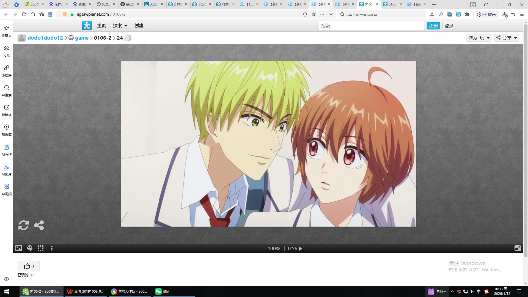Click the arrange pieces grid icon
This screenshot has height=297, width=528.
pos(41,248)
